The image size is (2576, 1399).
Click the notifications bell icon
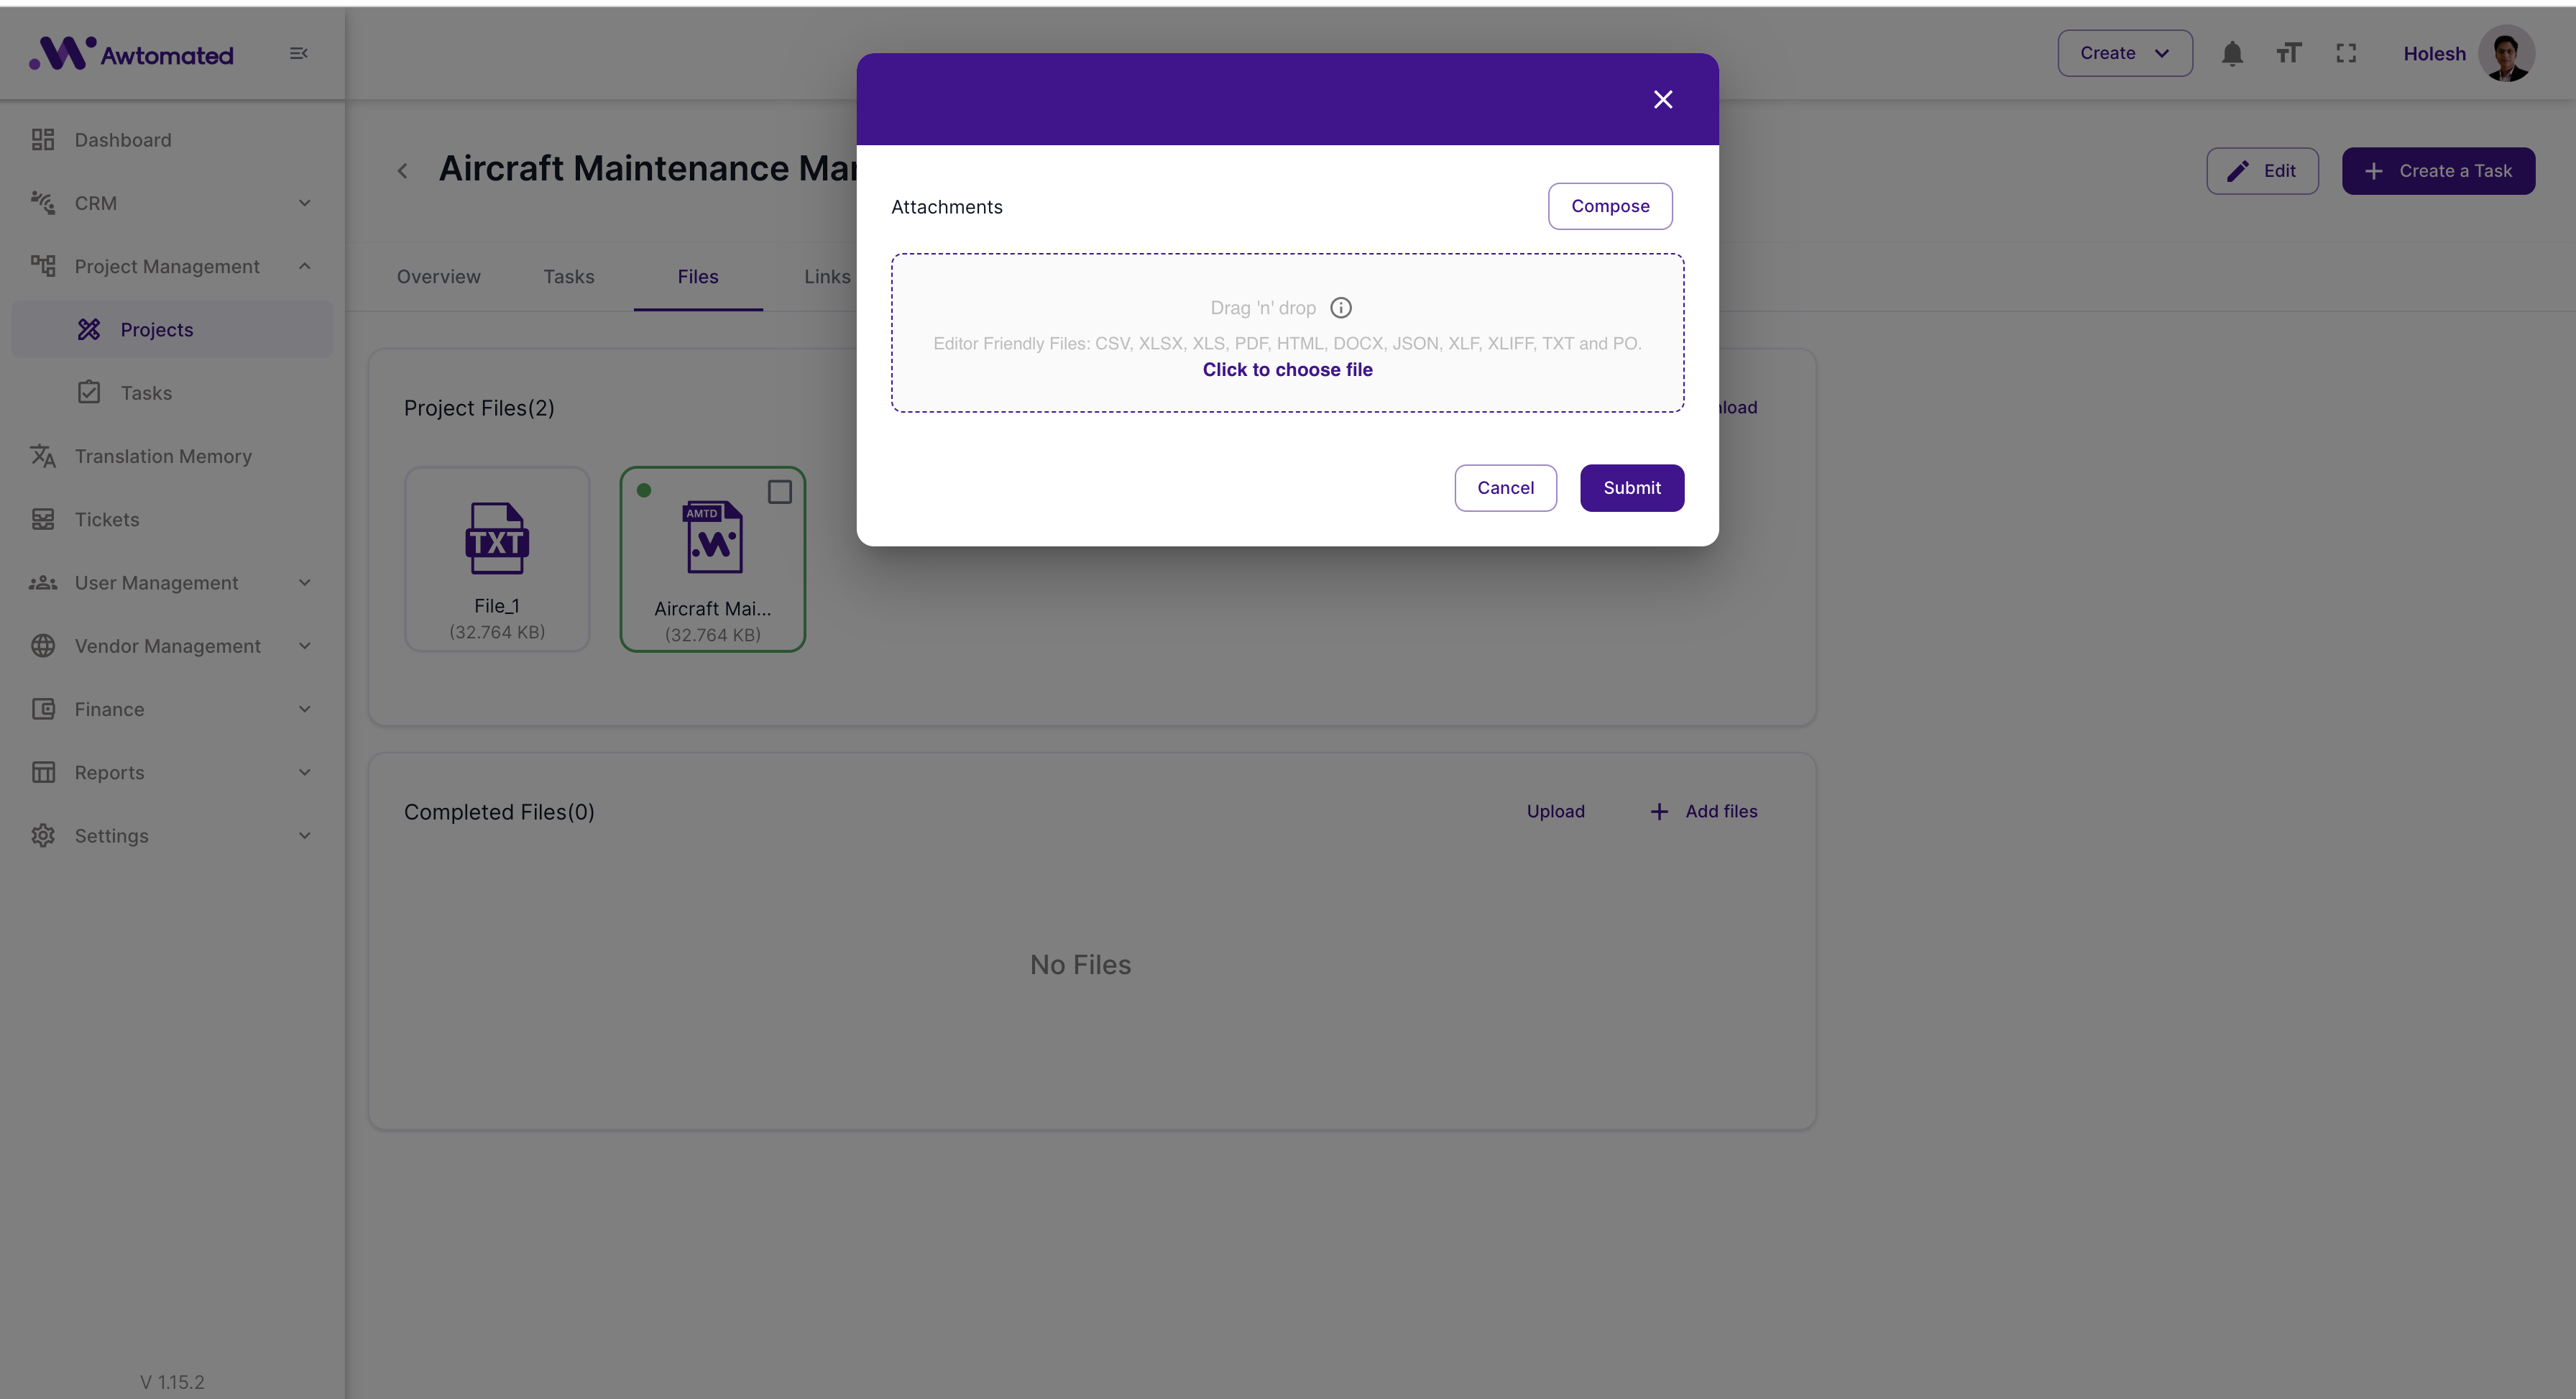click(2232, 54)
